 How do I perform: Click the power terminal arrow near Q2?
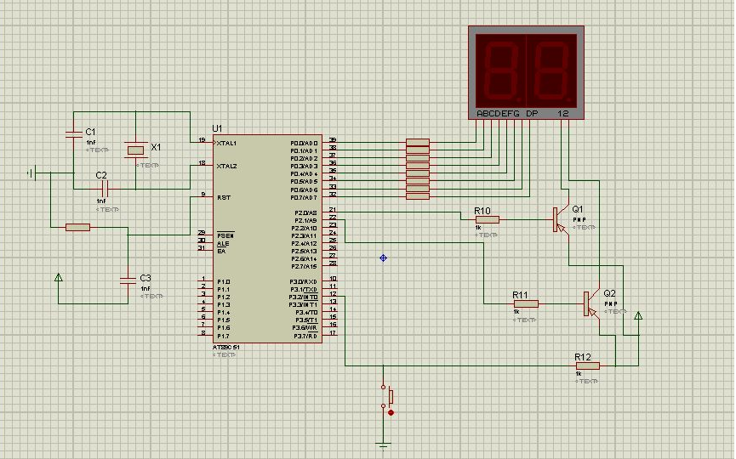tap(638, 316)
